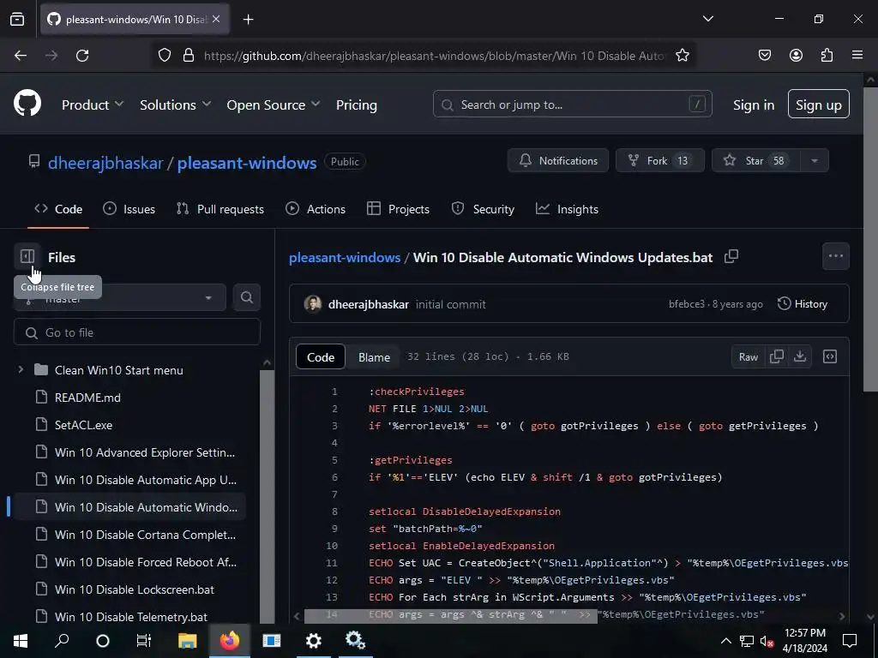Image resolution: width=878 pixels, height=658 pixels.
Task: Open symbols panel icon
Action: (830, 356)
